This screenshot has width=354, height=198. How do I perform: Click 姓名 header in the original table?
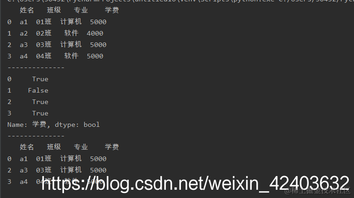(x=26, y=10)
